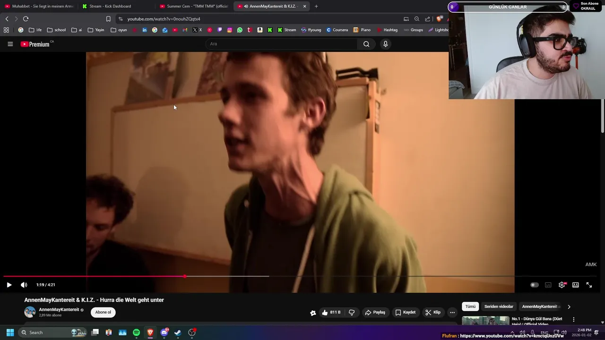Open the AnnenMayKantereit channel avatar
This screenshot has width=605, height=340.
click(x=30, y=312)
